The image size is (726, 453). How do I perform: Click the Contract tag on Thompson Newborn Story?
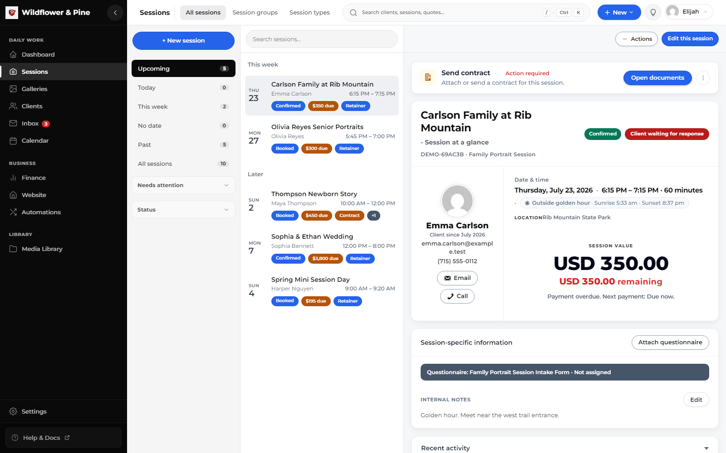349,216
